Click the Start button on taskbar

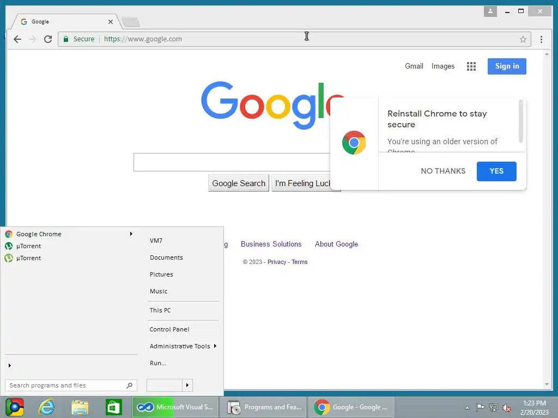pyautogui.click(x=15, y=407)
